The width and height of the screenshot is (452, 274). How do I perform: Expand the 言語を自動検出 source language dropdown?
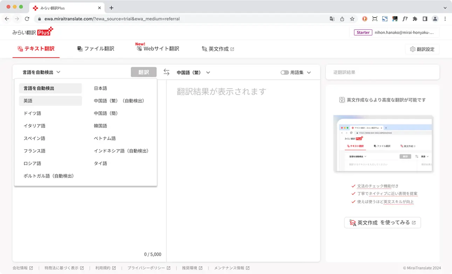[41, 72]
